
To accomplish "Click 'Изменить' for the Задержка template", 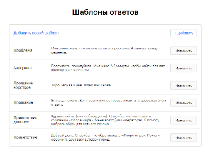I will 183,68.
